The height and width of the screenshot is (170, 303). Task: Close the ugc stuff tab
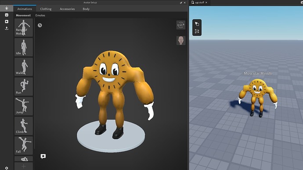coord(206,3)
